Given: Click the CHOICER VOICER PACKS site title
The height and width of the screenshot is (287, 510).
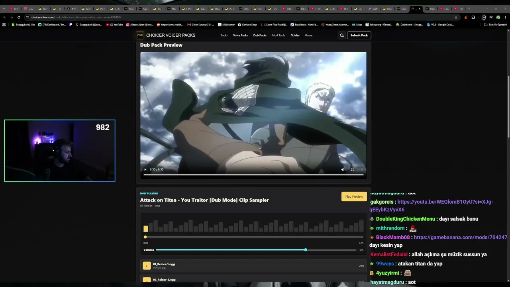Looking at the screenshot, I should [x=171, y=35].
